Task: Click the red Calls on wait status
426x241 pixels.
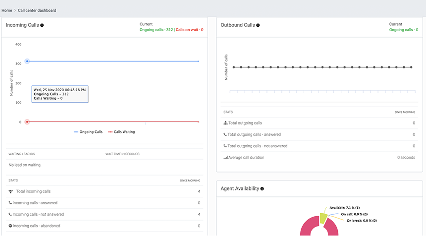Action: tap(189, 30)
